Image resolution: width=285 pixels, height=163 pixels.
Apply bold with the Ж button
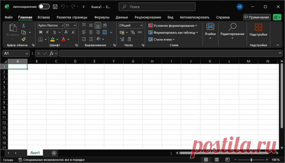pyautogui.click(x=41, y=32)
